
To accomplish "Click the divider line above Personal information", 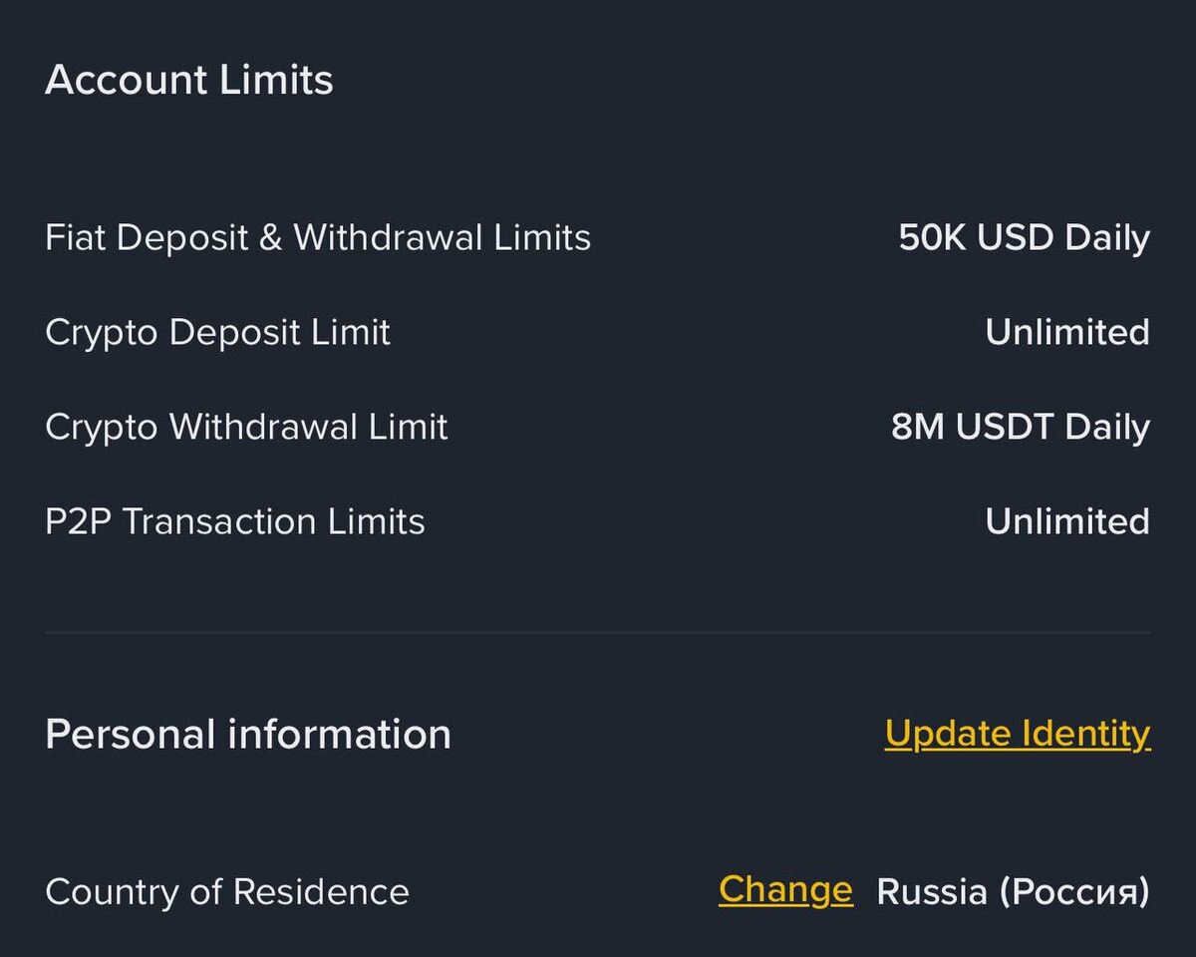I will pos(598,632).
